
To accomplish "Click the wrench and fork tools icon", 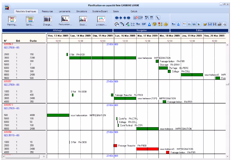I will (151, 18).
